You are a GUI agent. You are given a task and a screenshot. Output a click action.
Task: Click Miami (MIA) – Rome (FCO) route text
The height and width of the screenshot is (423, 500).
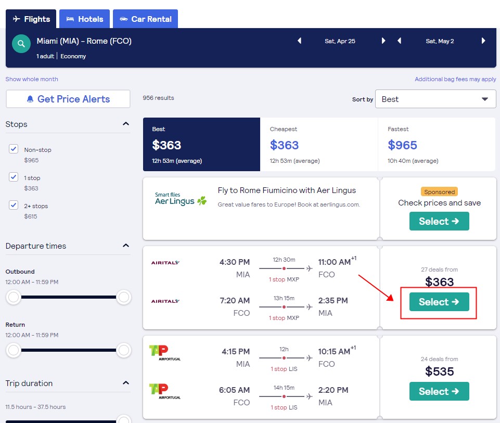[84, 41]
